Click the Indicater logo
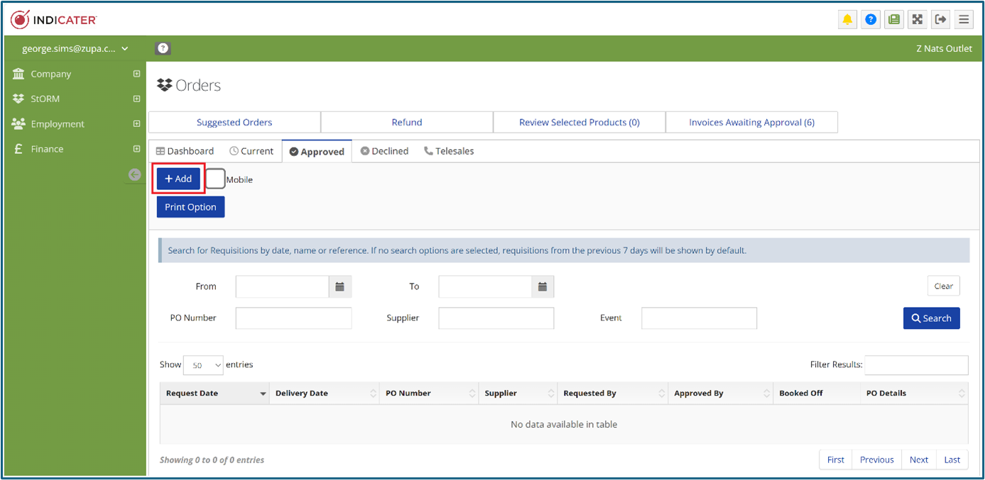985x480 pixels. coord(54,19)
